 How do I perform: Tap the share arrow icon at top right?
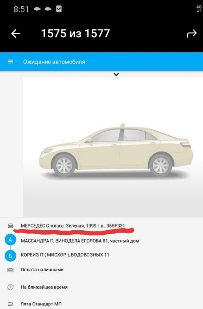click(x=192, y=33)
